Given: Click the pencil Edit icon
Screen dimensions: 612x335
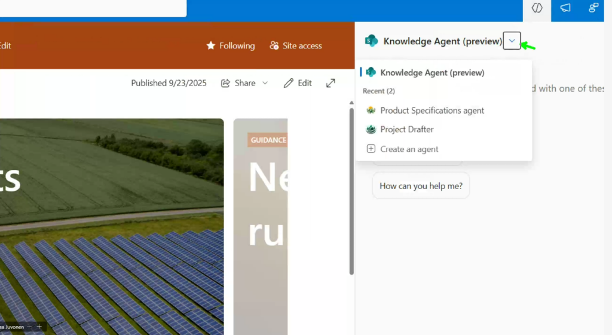Looking at the screenshot, I should tap(289, 83).
